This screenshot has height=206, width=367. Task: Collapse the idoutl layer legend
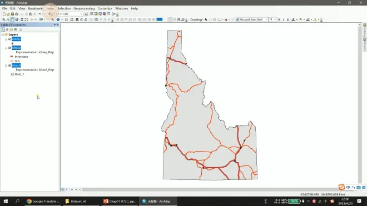point(6,65)
